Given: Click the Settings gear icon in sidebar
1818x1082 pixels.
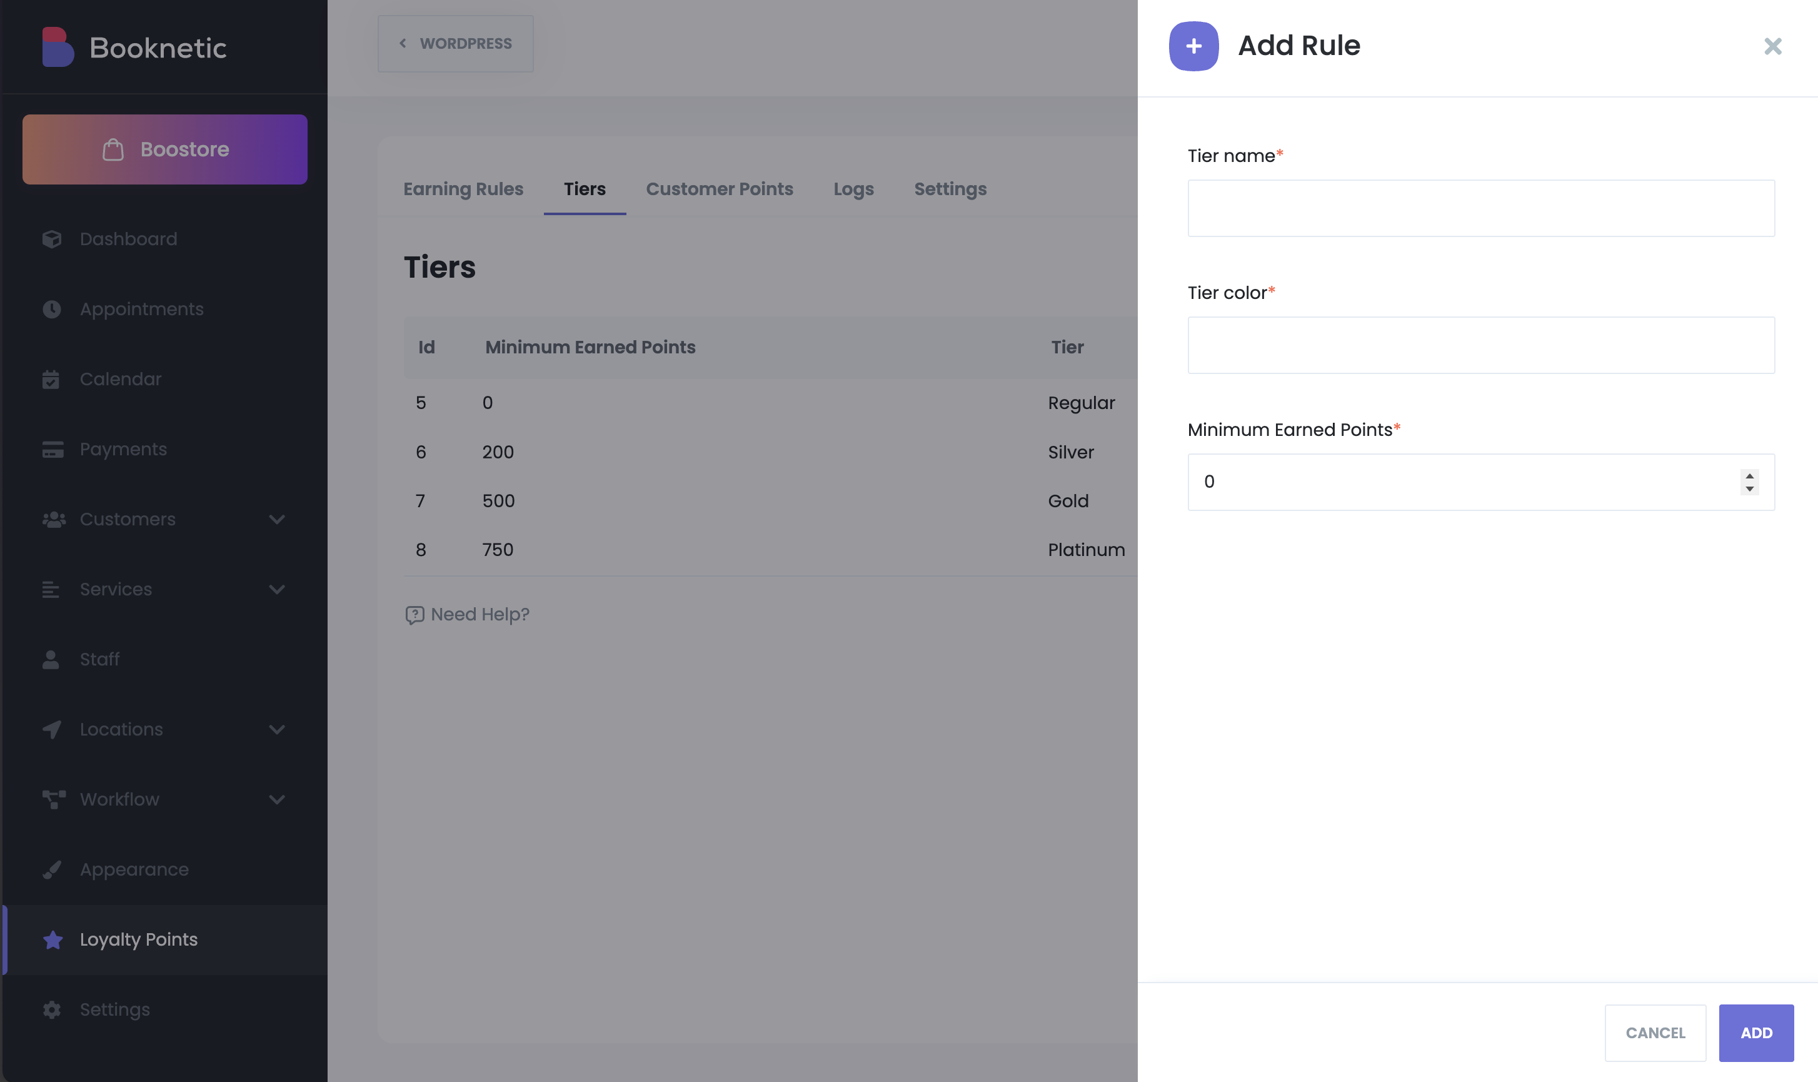Looking at the screenshot, I should 52,1010.
